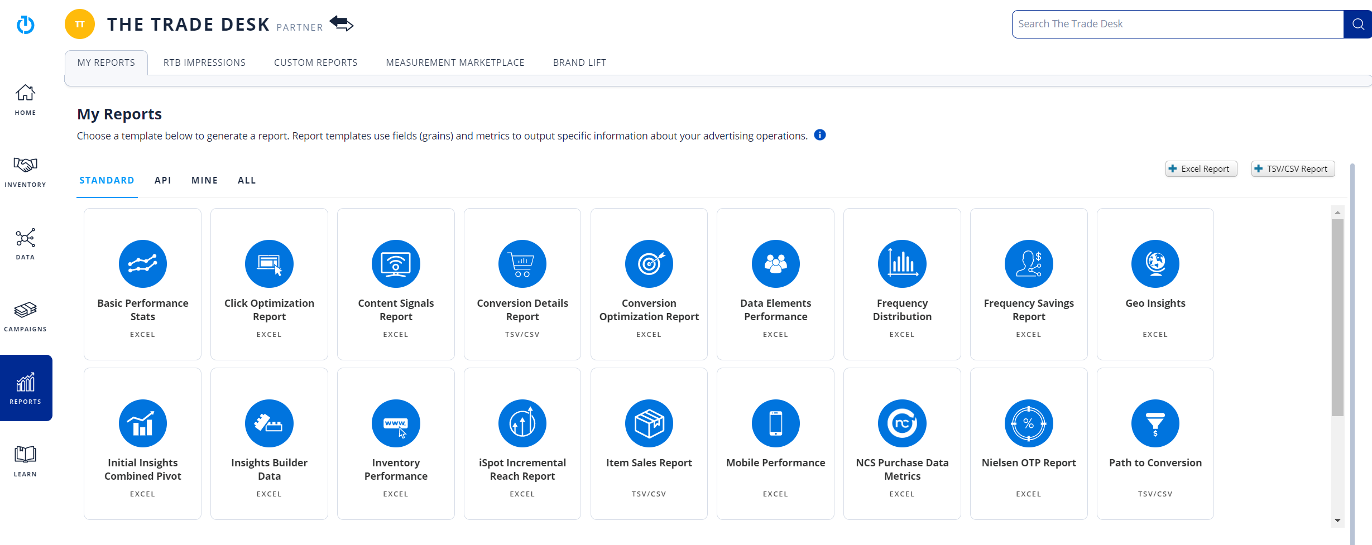Click the scrollbar up arrow
This screenshot has width=1372, height=545.
pyautogui.click(x=1337, y=212)
